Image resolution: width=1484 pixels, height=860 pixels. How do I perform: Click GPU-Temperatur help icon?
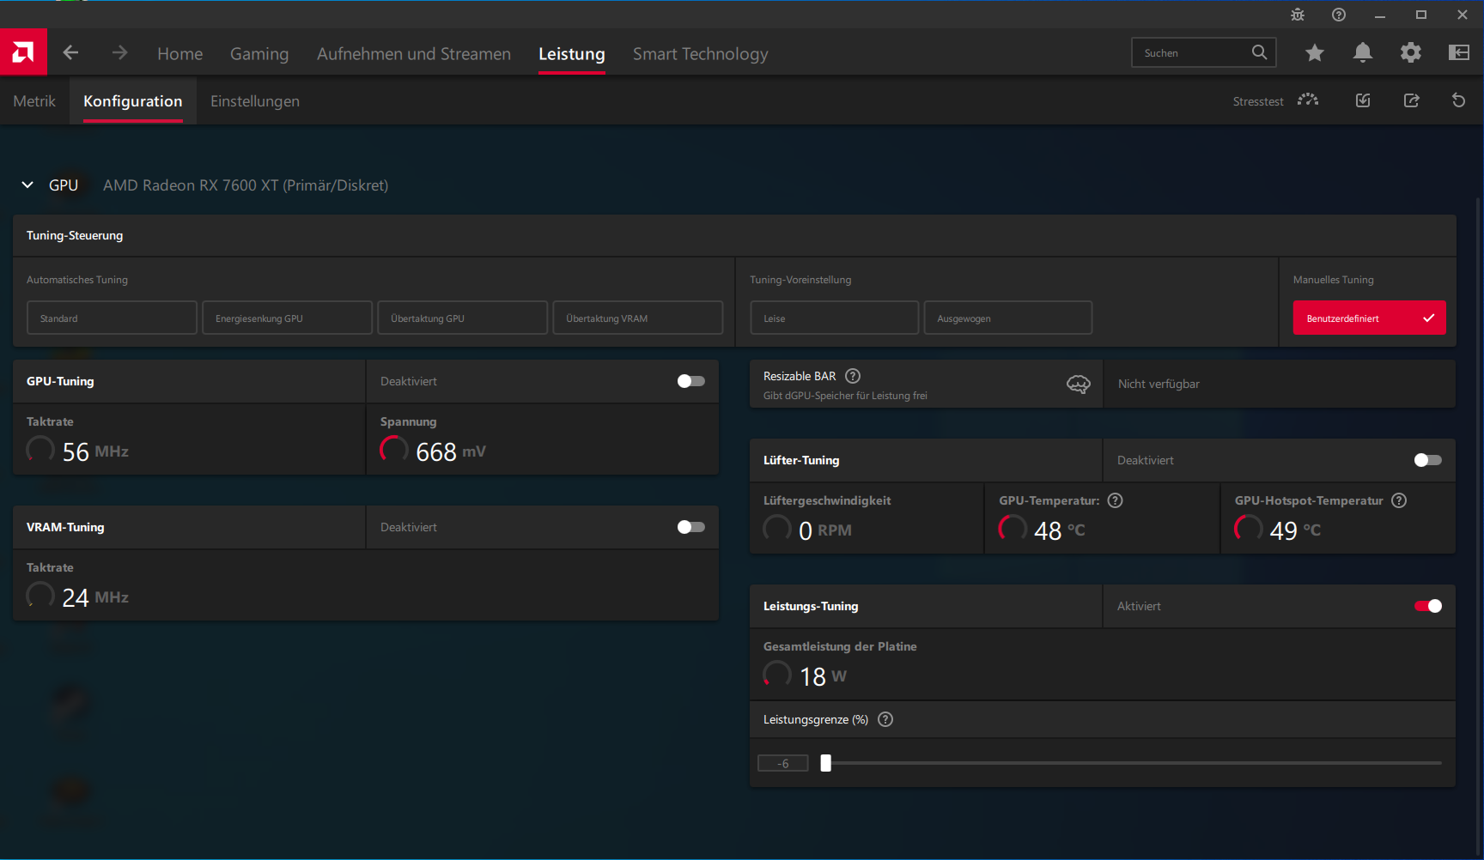[x=1116, y=500]
